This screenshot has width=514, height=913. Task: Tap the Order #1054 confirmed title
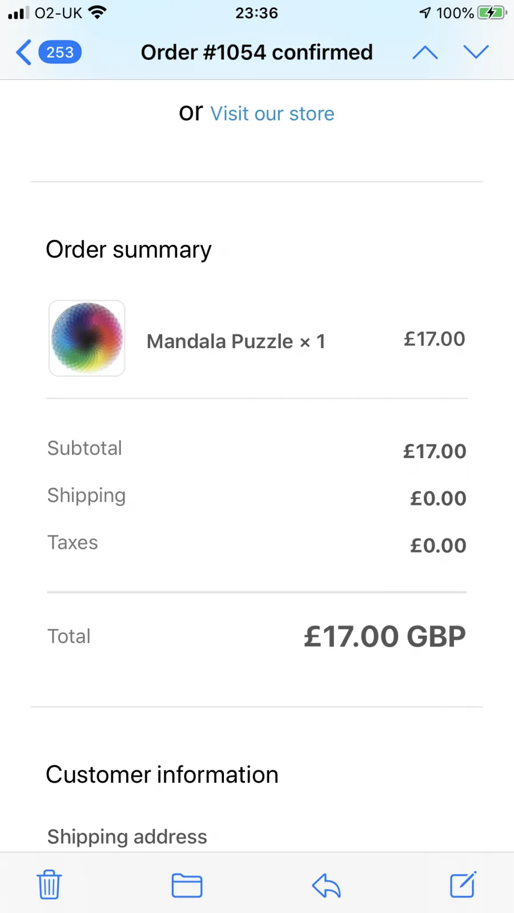point(257,52)
